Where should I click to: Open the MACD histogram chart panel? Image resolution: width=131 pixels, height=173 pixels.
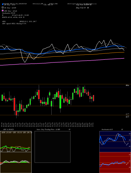pyautogui.click(x=16, y=163)
